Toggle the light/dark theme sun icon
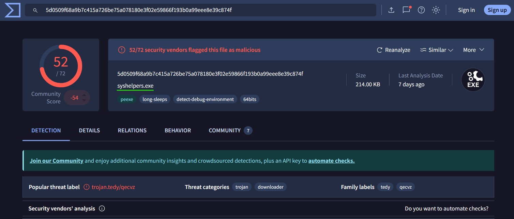 coord(436,10)
